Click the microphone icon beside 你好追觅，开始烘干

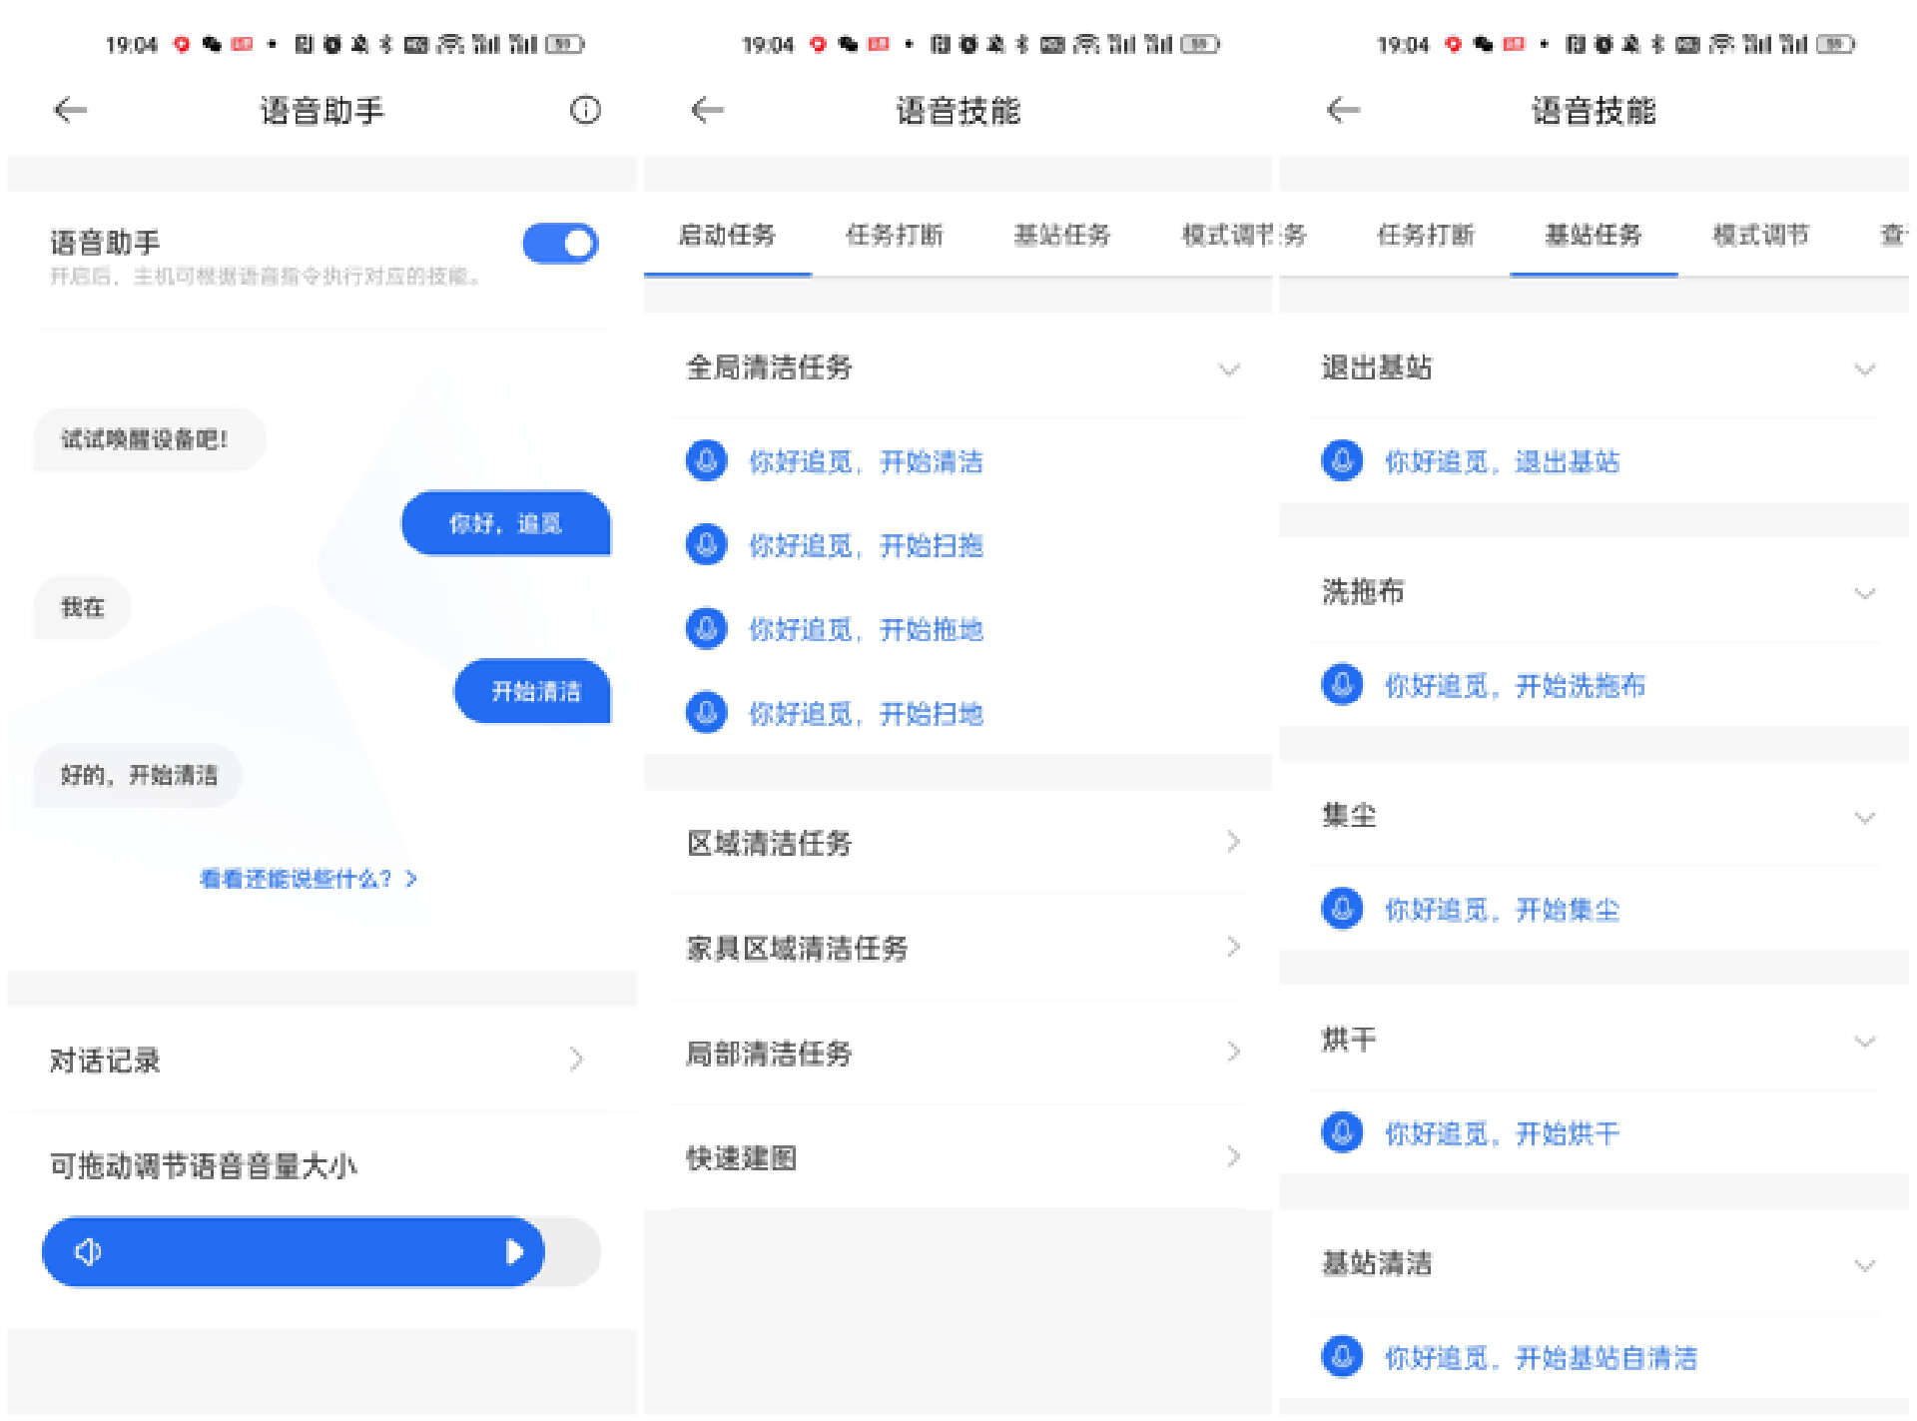[1343, 1132]
